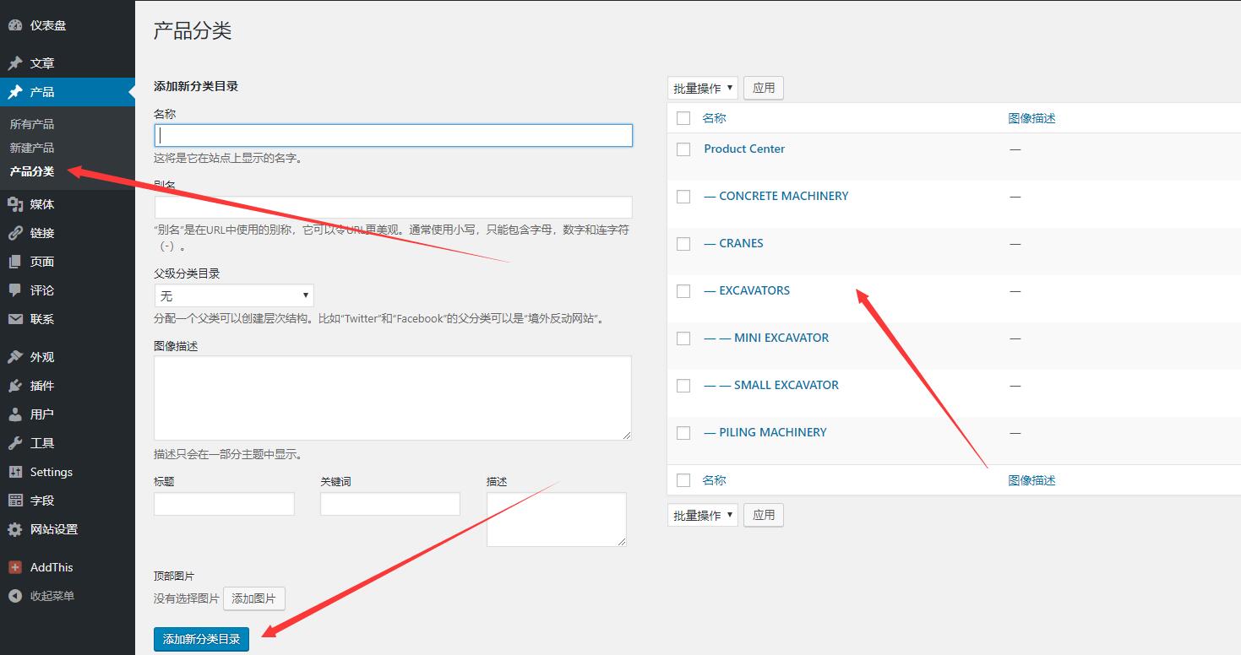Click the fields icon beside 字段

(x=15, y=501)
